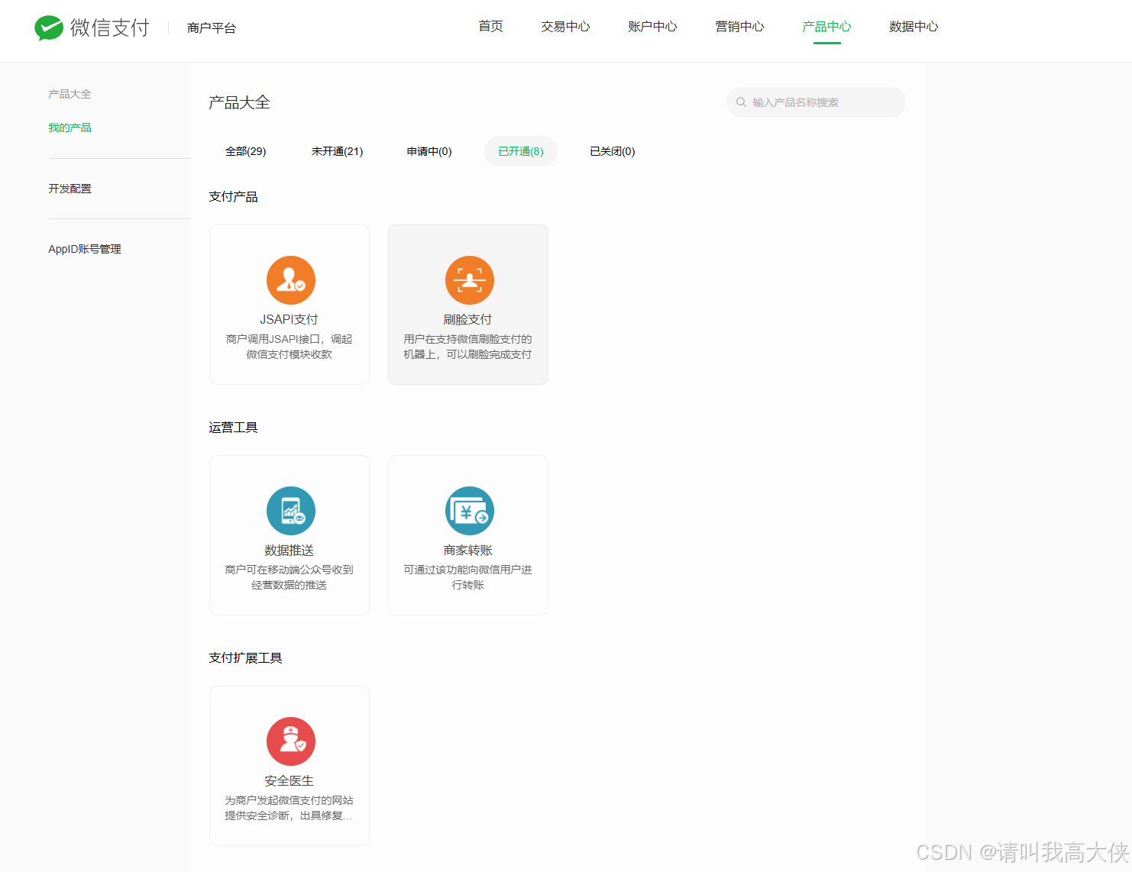Go to 首页 in top navigation
Image resolution: width=1132 pixels, height=872 pixels.
tap(490, 27)
